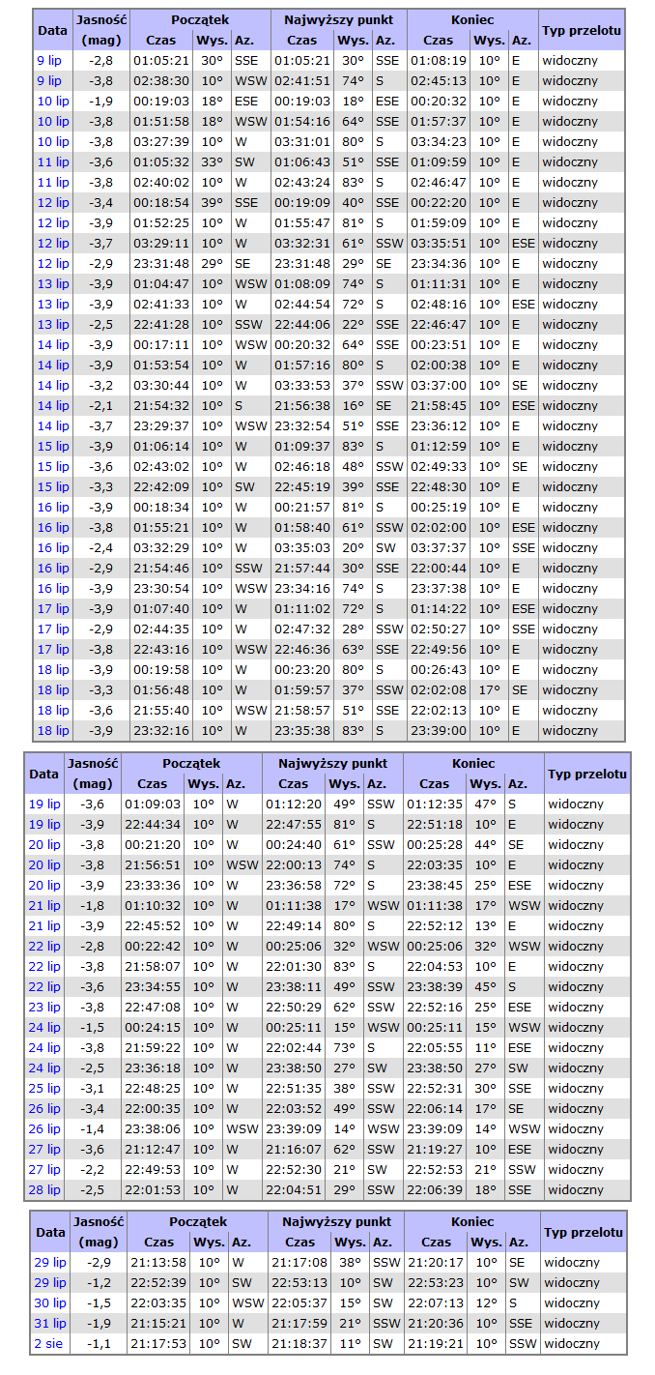
Task: Open the 13 lip pass starting 22:41:28
Action: pyautogui.click(x=53, y=324)
